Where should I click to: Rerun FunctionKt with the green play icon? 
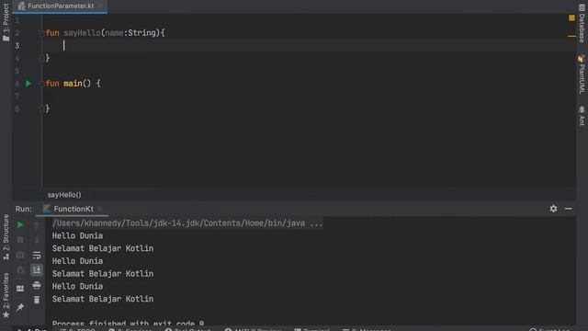point(20,224)
